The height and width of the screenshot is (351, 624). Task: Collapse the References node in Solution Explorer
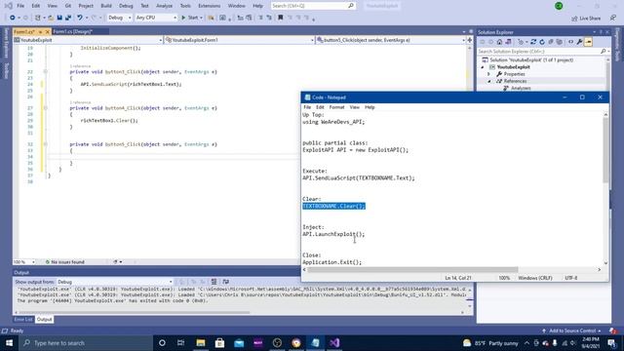point(489,81)
